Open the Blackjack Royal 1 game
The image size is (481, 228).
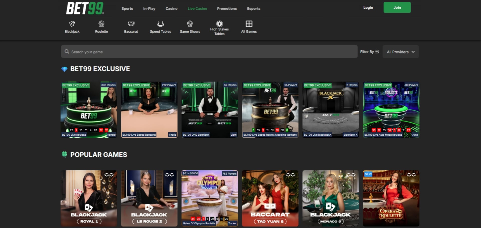click(89, 199)
